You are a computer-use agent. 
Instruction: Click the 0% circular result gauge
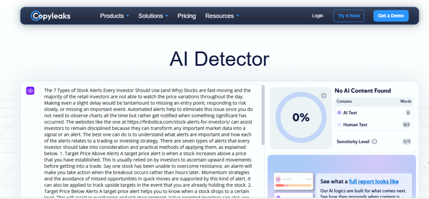300,118
